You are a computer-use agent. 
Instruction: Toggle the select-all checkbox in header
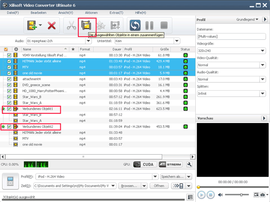pos(6,49)
